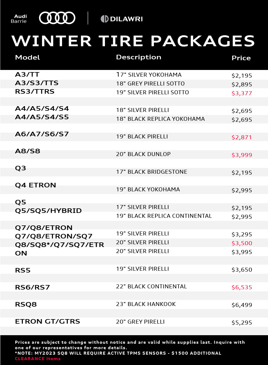Screen dimensions: 268x365
Task: Select the 20" Black Dunlop description
Action: pyautogui.click(x=143, y=154)
